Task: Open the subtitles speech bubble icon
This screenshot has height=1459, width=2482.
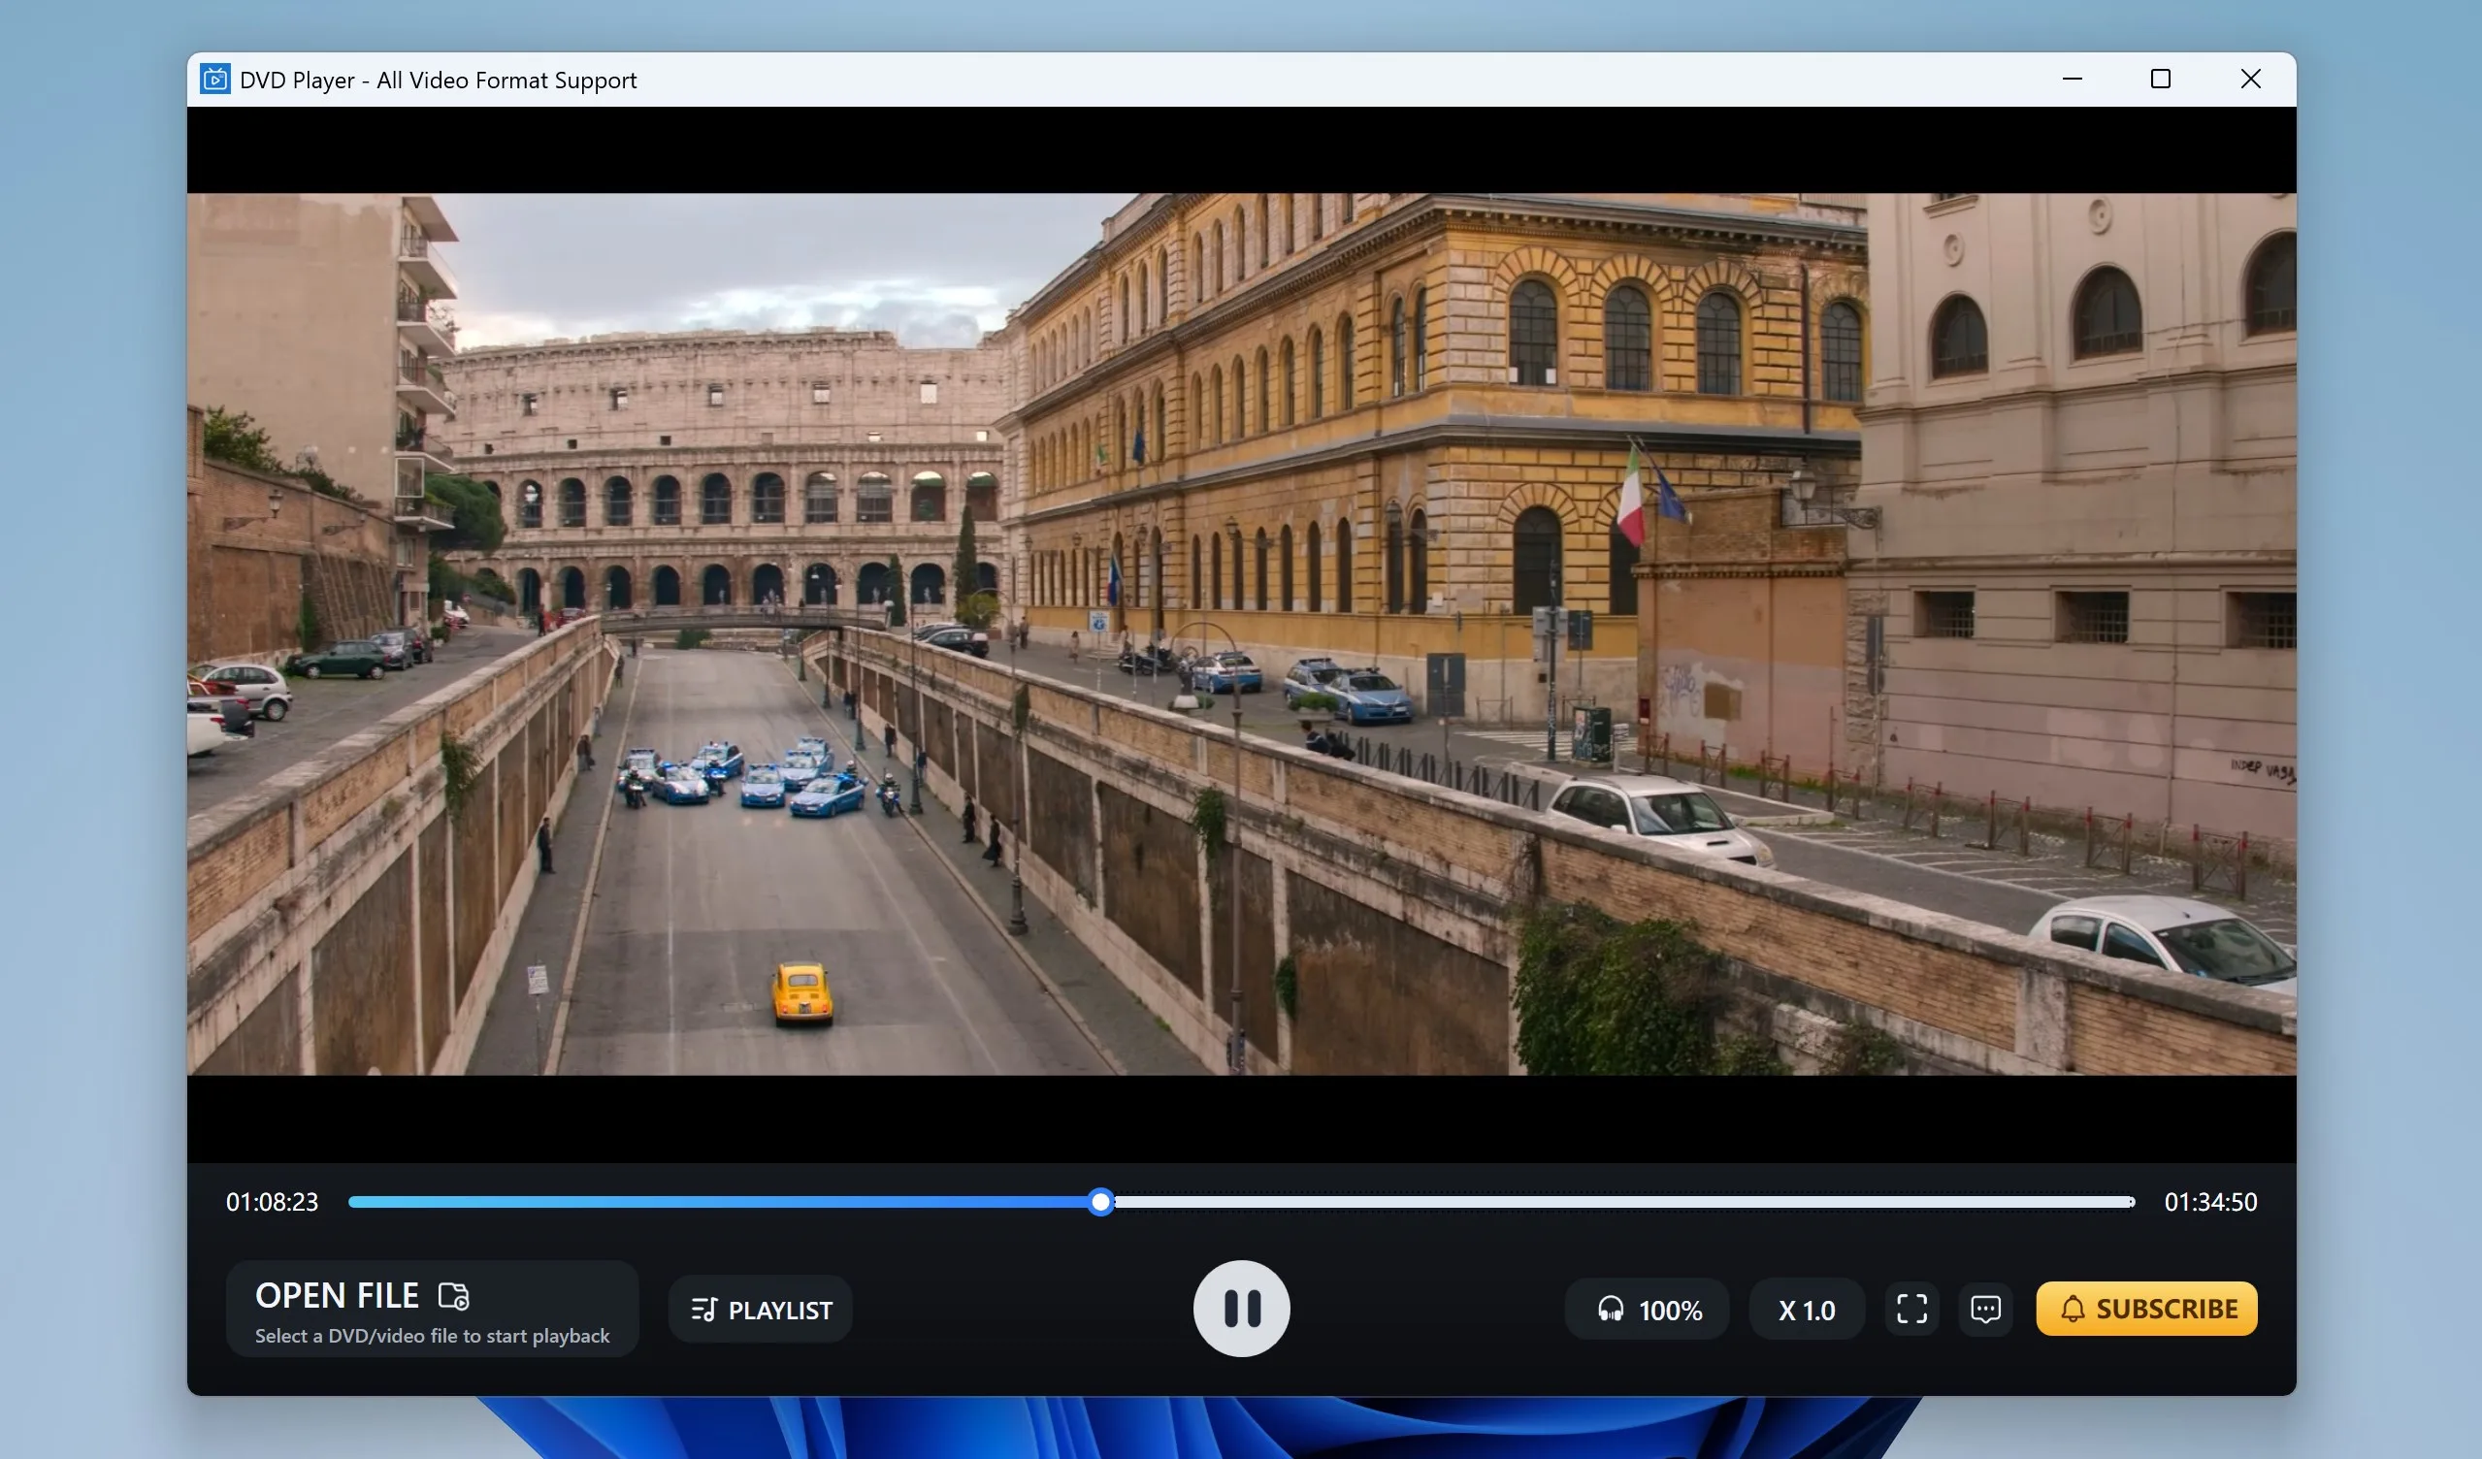Action: pos(1984,1309)
